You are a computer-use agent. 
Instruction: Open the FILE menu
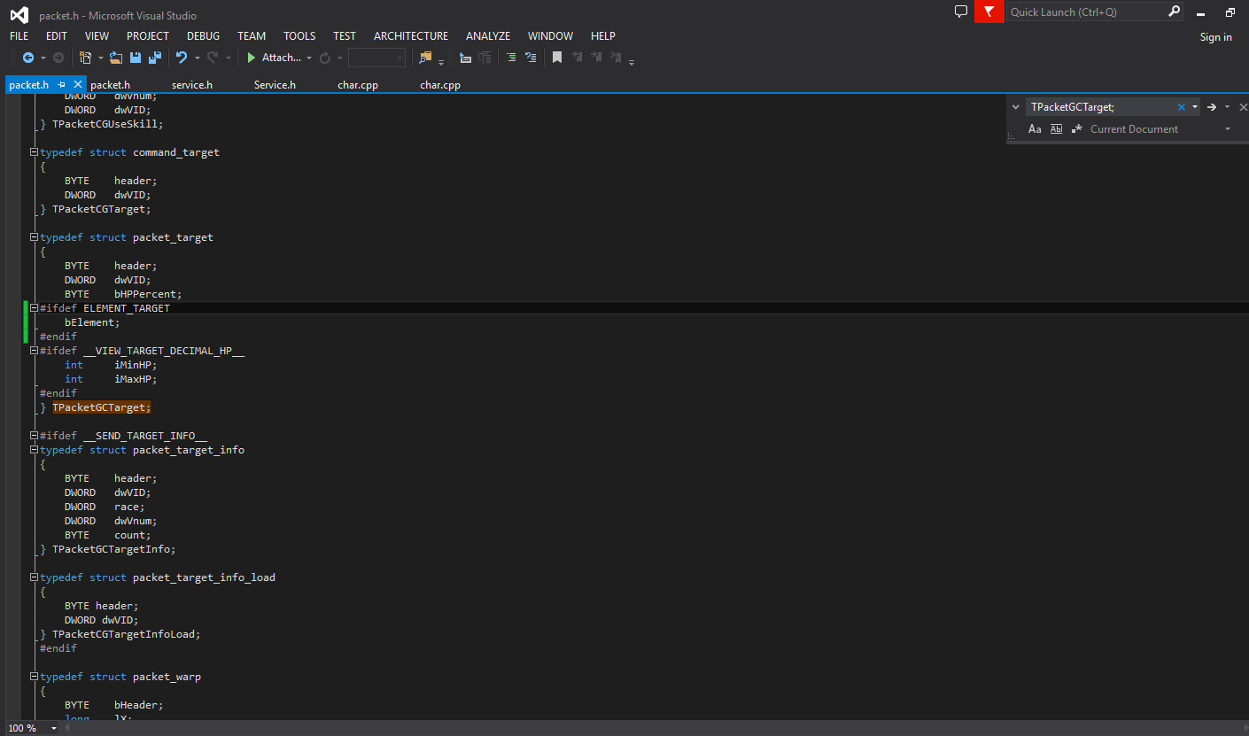19,36
